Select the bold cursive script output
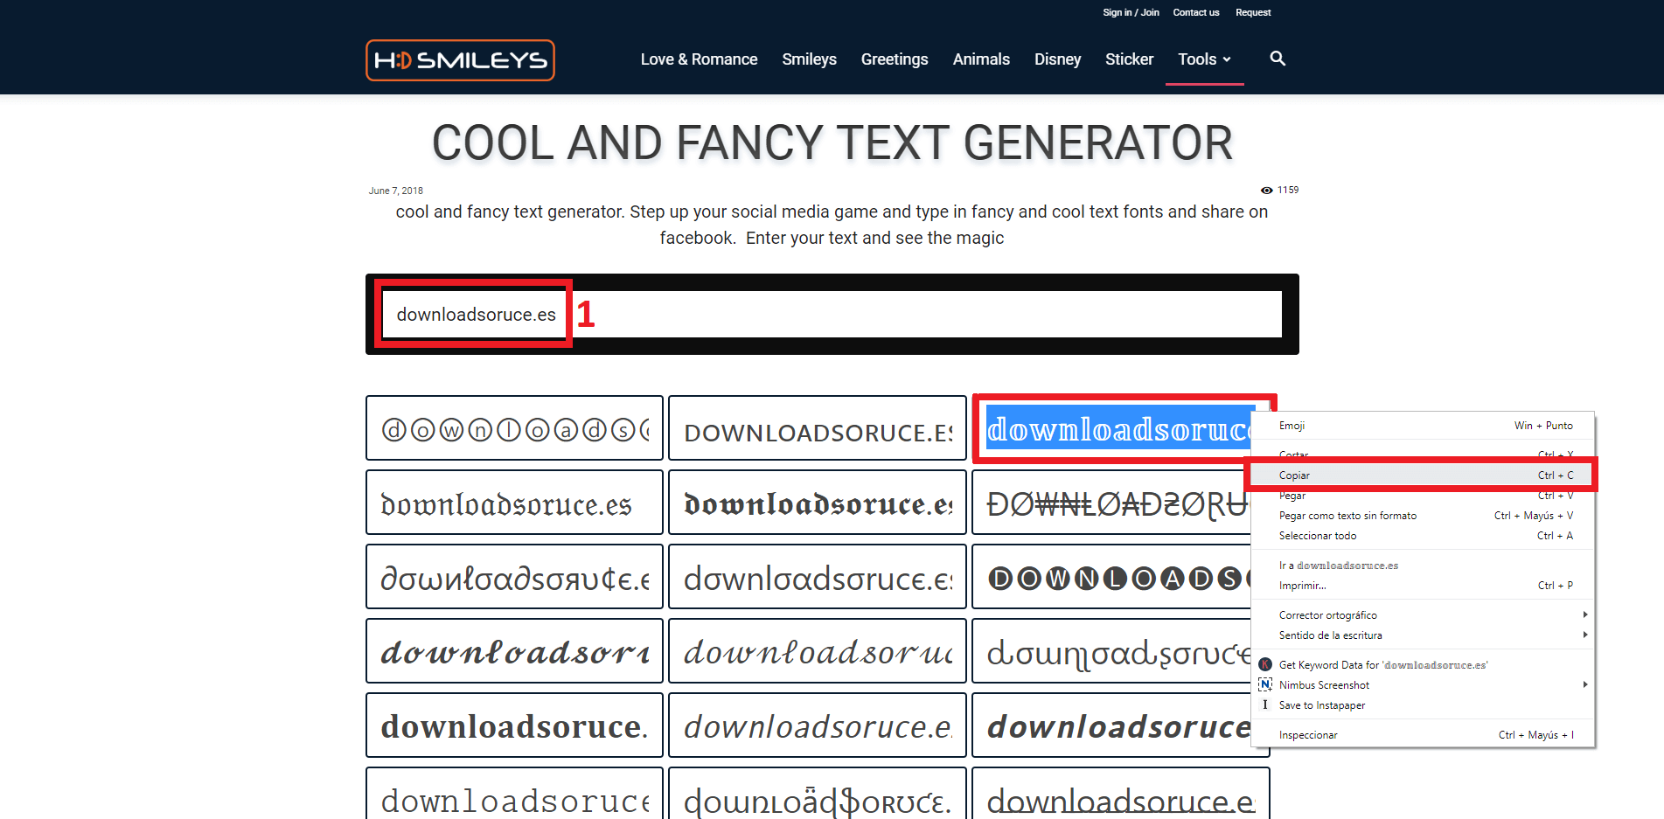The width and height of the screenshot is (1664, 819). point(514,651)
